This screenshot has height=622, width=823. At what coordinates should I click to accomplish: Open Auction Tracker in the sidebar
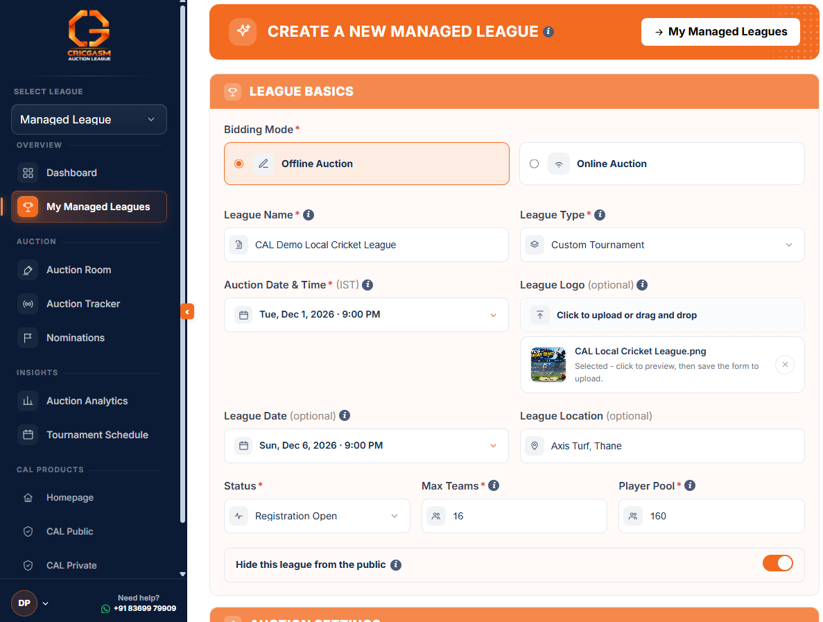88,304
